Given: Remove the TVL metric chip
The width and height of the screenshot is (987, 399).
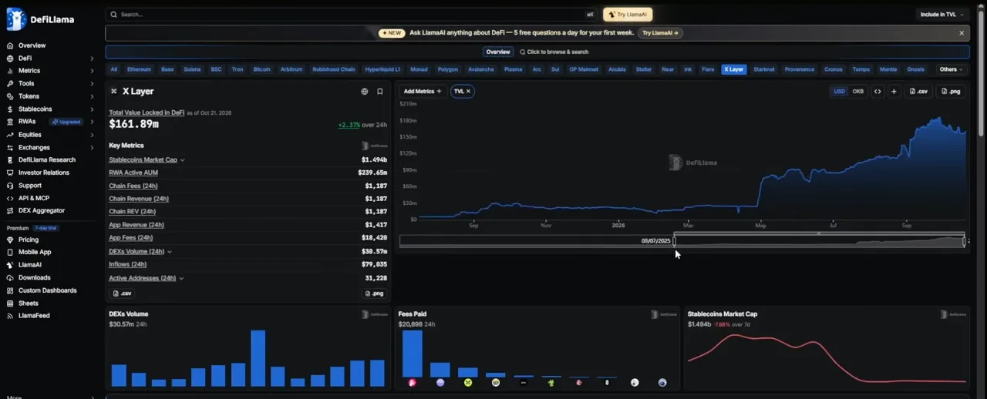Looking at the screenshot, I should click(x=468, y=91).
